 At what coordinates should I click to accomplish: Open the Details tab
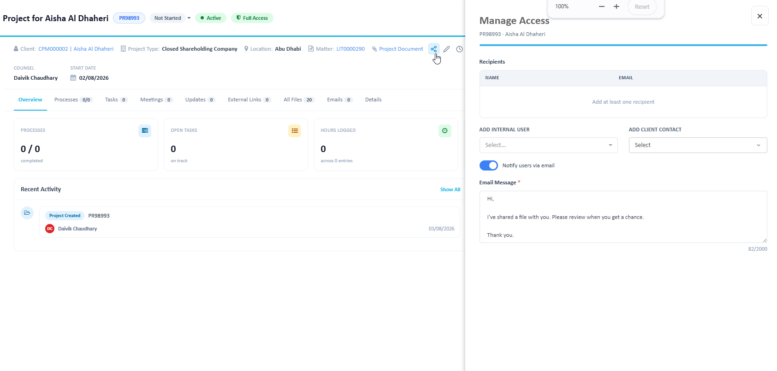[x=374, y=100]
